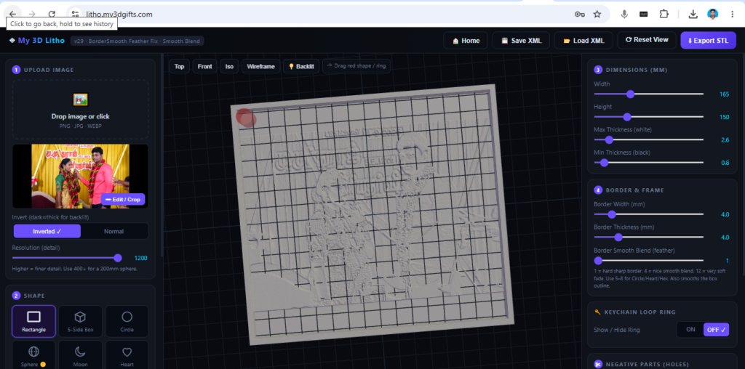The image size is (745, 369).
Task: Click the Width value 165
Action: coord(724,94)
